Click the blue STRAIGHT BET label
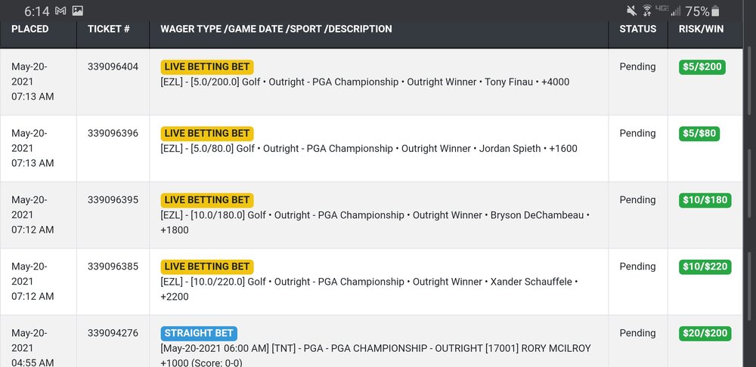 (199, 333)
